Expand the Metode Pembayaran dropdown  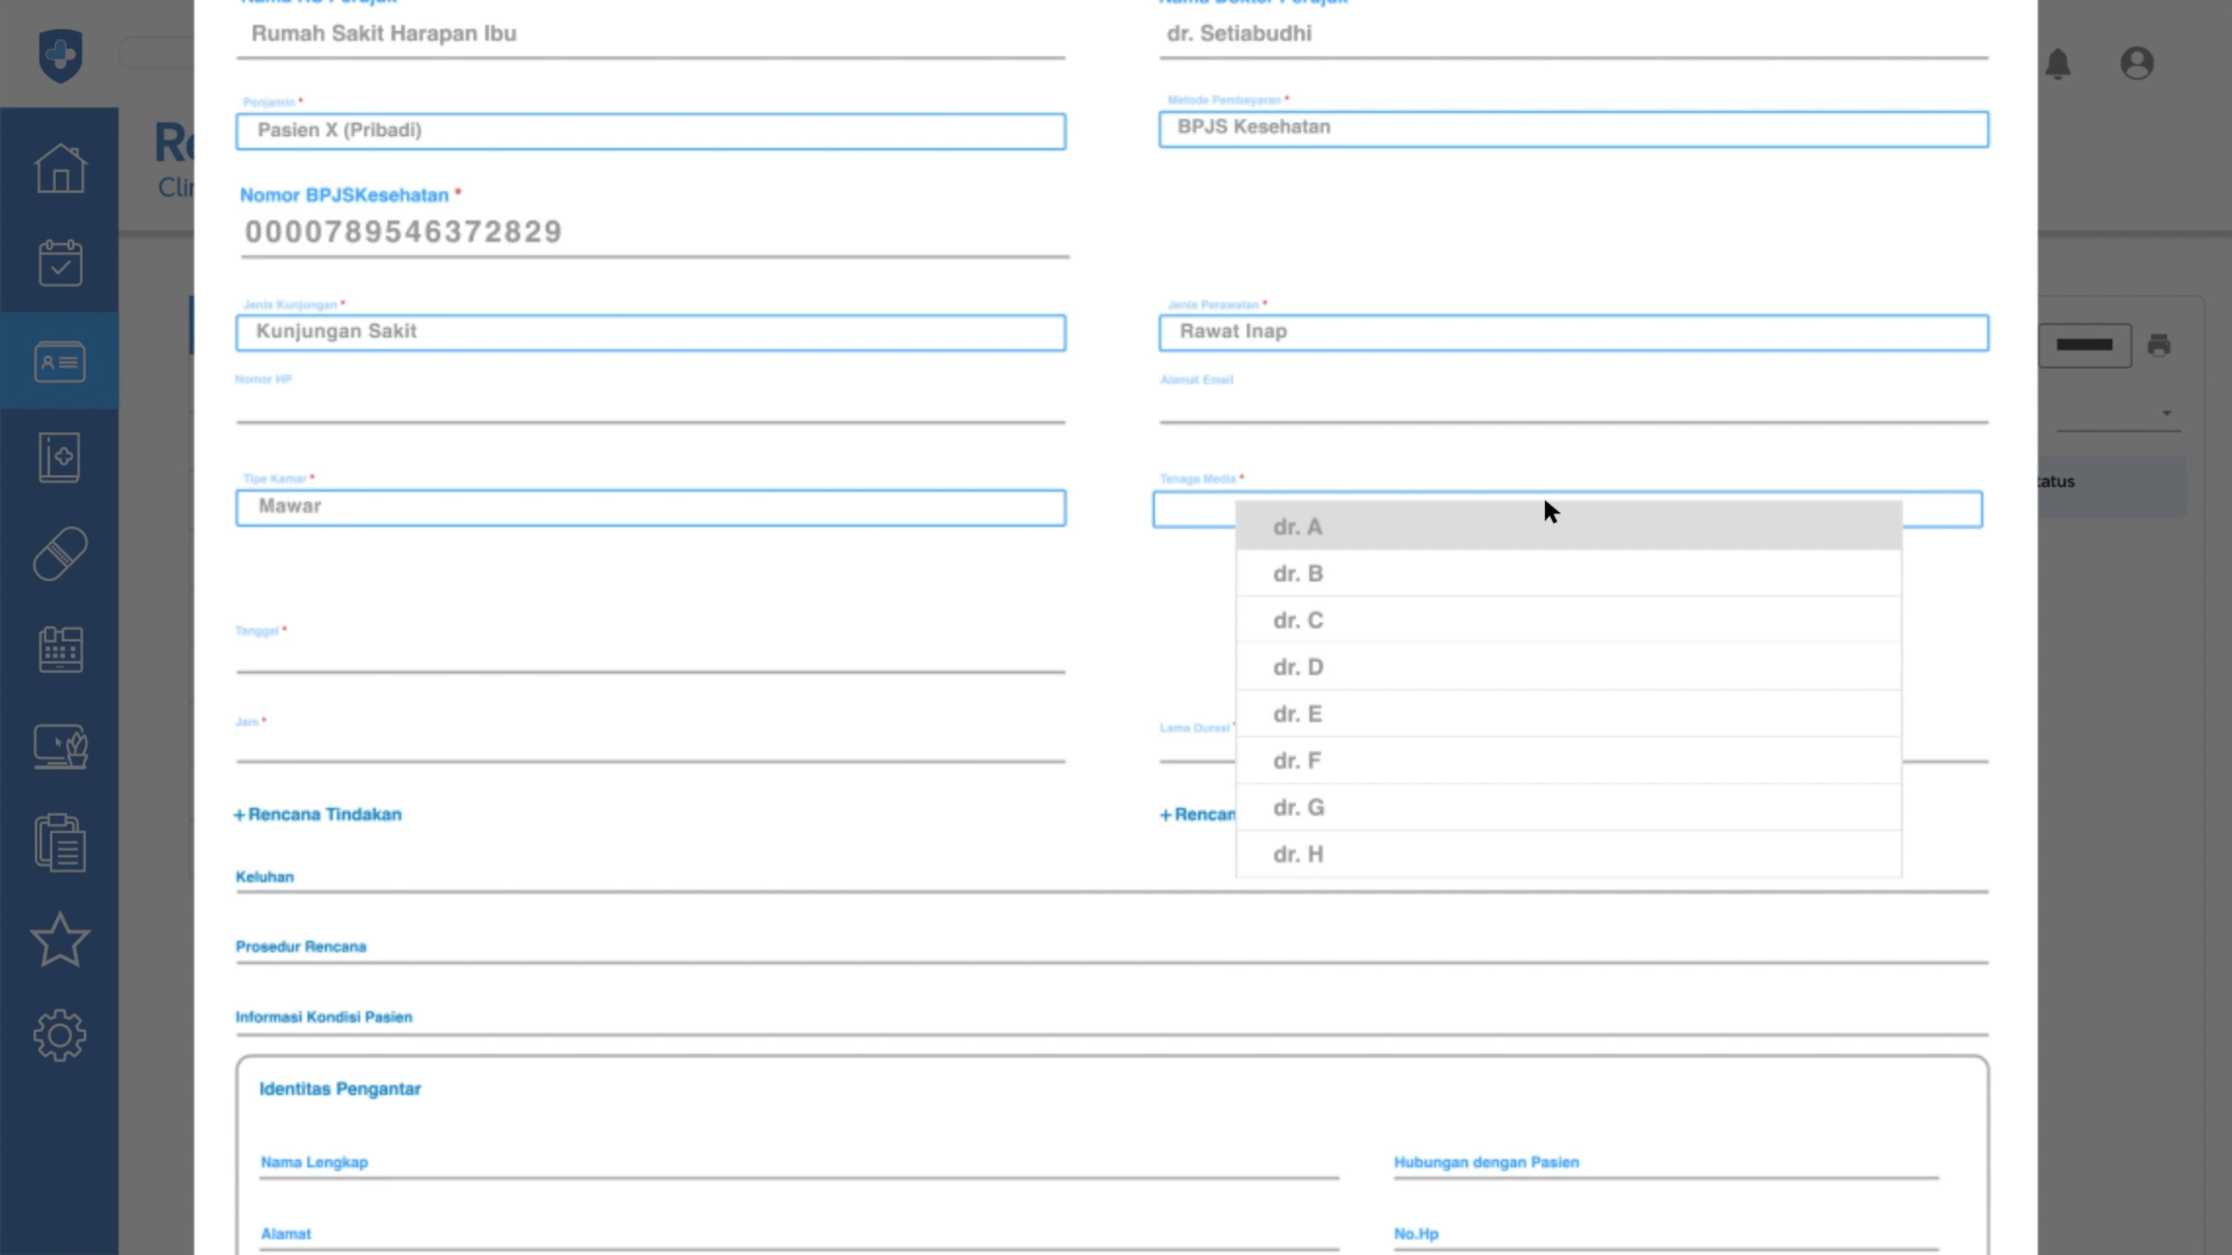tap(1573, 128)
